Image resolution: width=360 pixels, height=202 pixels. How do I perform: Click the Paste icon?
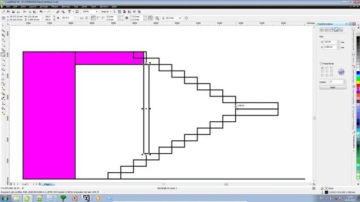point(34,12)
